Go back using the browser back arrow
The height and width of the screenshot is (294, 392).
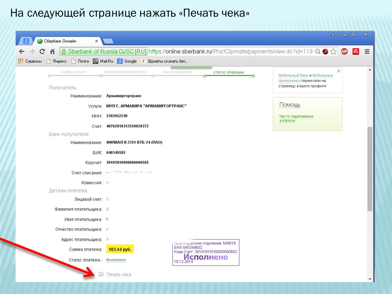(22, 51)
